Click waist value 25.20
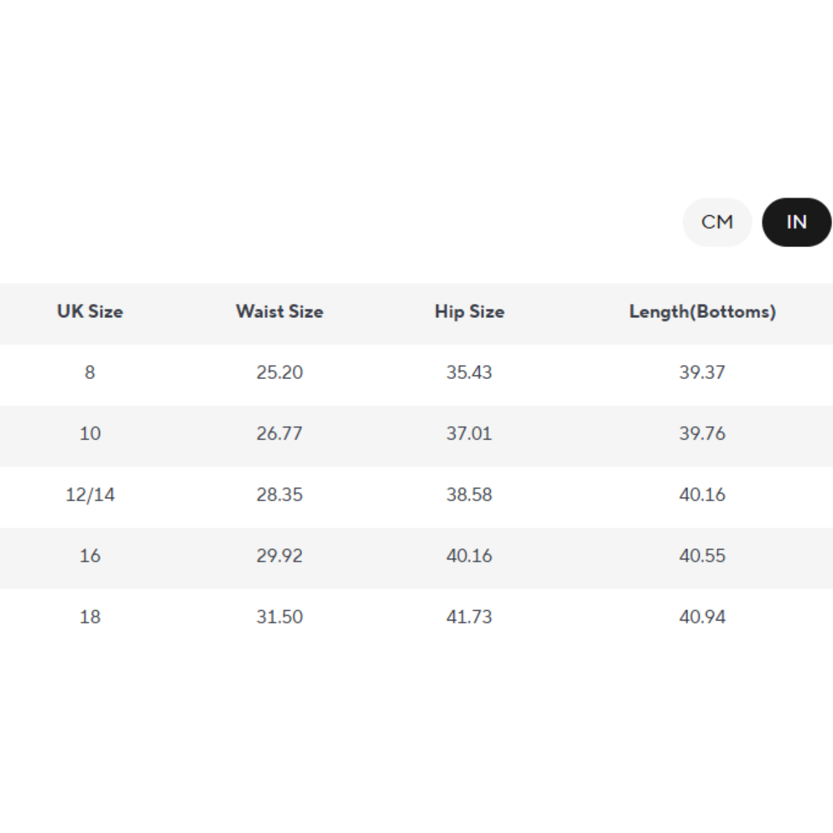Image resolution: width=833 pixels, height=833 pixels. [280, 373]
